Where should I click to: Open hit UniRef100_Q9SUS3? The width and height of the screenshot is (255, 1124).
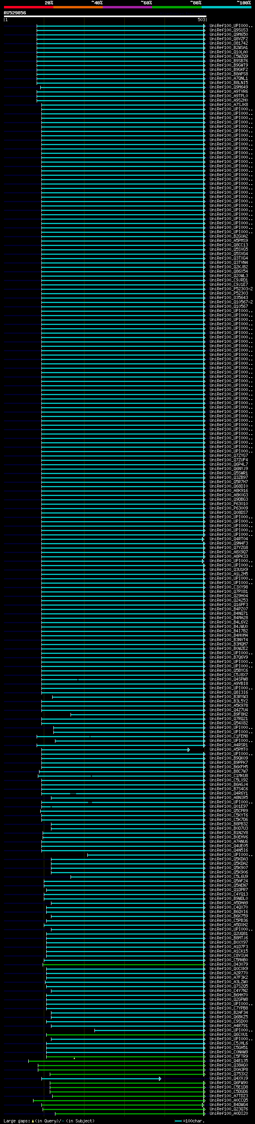point(228,30)
